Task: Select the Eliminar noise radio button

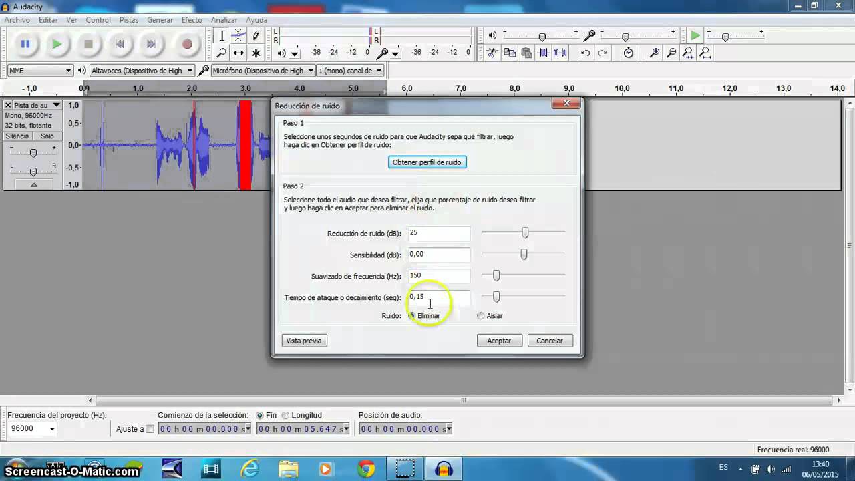Action: [412, 316]
